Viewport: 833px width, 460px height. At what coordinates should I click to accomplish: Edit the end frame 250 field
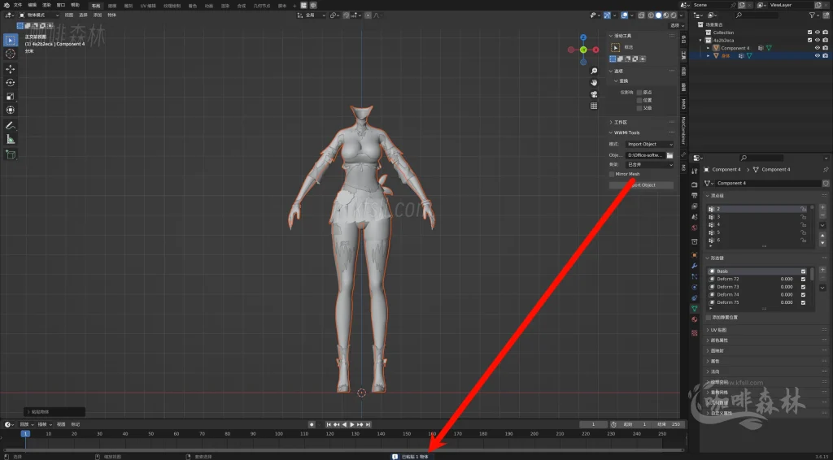pyautogui.click(x=670, y=424)
